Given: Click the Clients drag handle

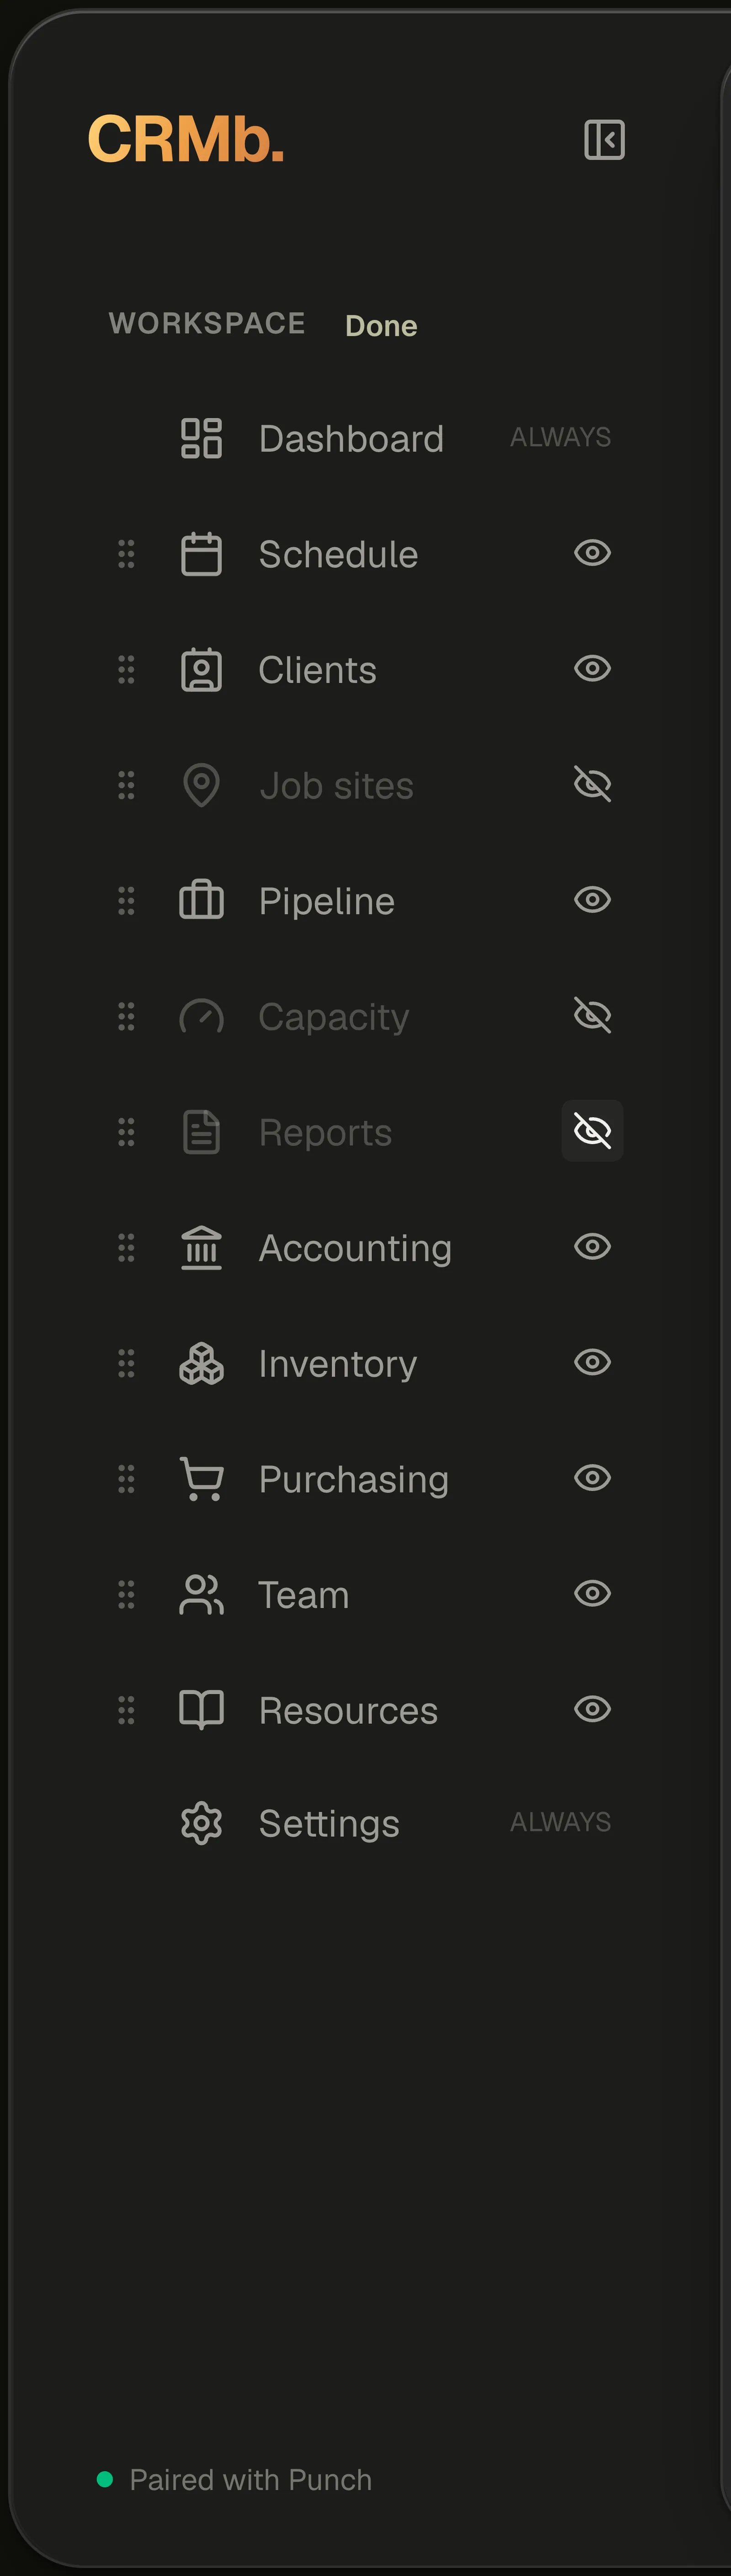Looking at the screenshot, I should point(126,670).
